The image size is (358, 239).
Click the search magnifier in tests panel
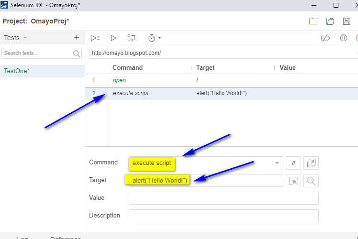coord(77,54)
